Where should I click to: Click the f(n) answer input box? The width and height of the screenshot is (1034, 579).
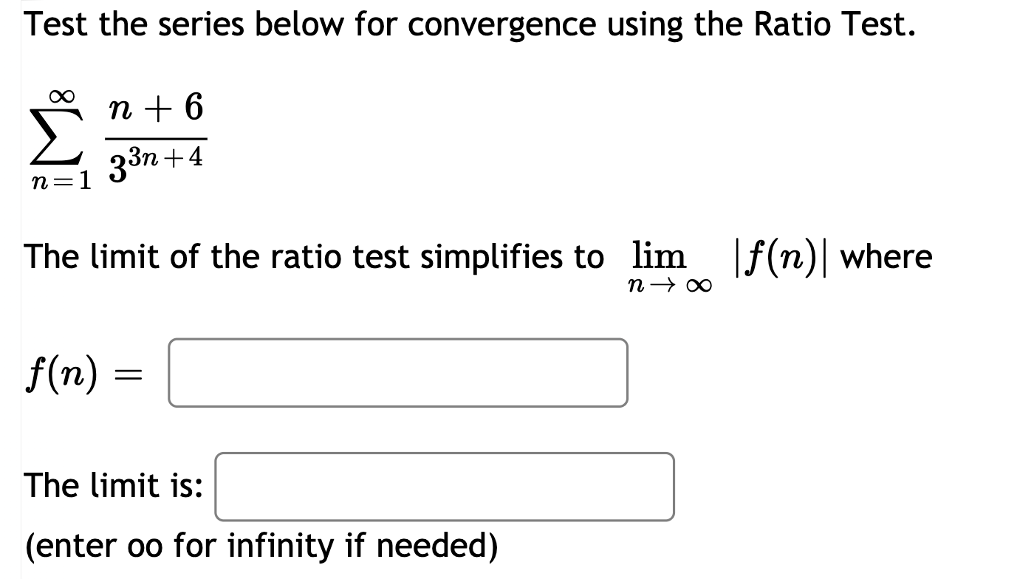tap(399, 373)
